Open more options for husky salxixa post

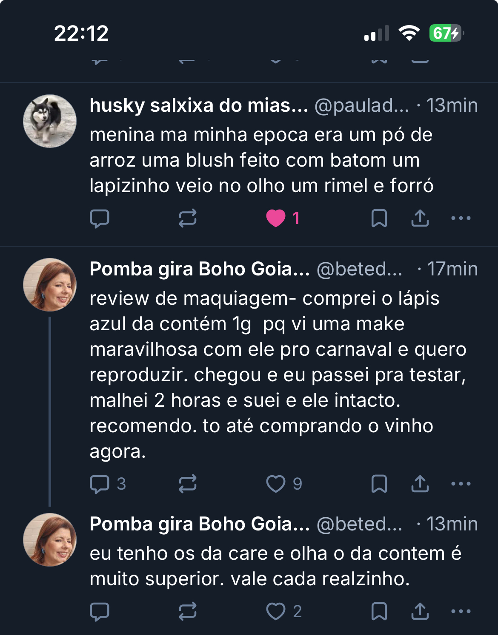[461, 218]
